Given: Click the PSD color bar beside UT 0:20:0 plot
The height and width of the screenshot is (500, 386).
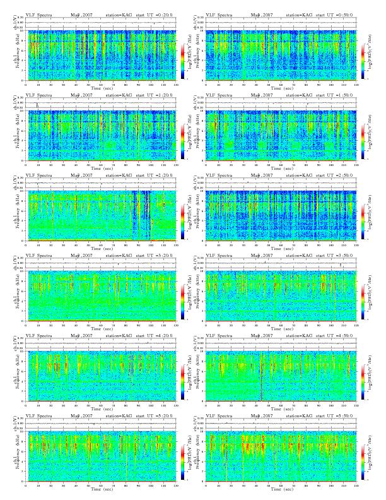Looking at the screenshot, I should 182,61.
